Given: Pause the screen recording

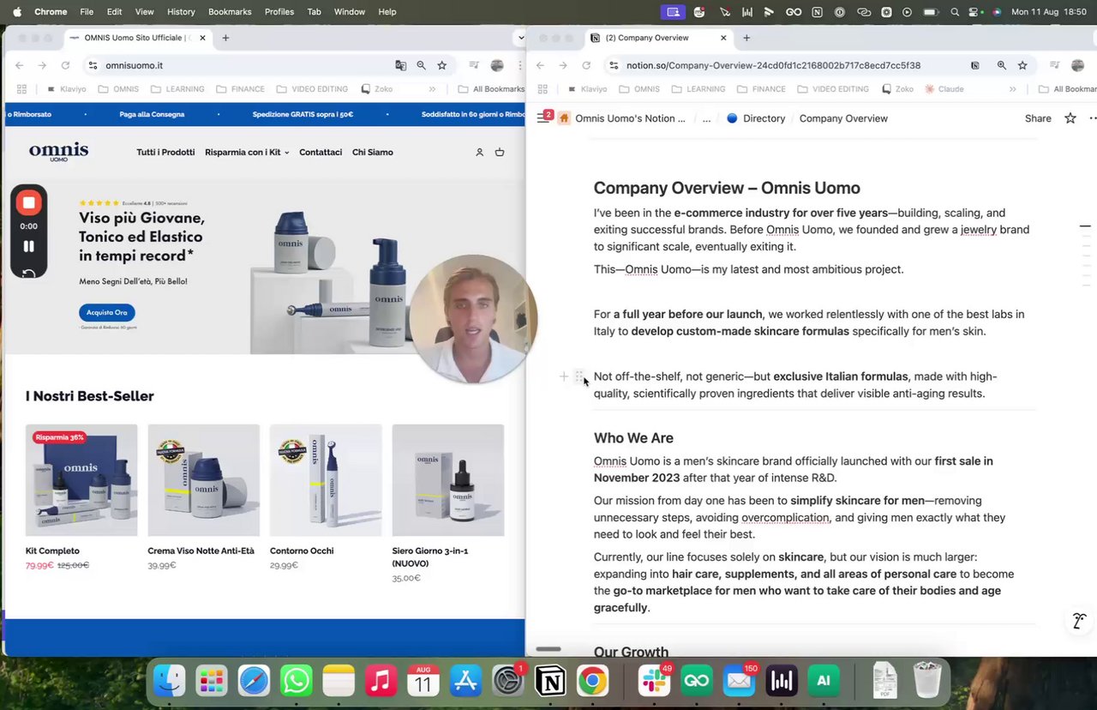Looking at the screenshot, I should coord(28,246).
